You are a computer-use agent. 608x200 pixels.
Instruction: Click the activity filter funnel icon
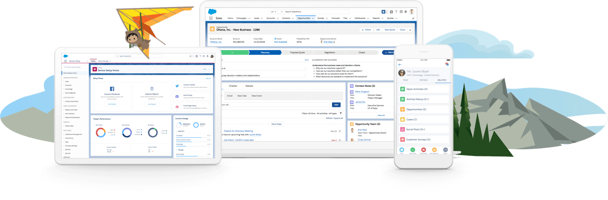341,114
